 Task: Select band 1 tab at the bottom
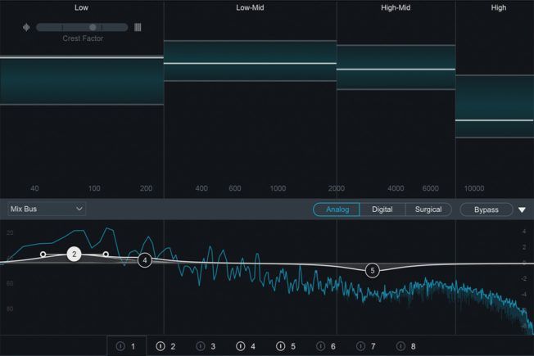pos(127,346)
